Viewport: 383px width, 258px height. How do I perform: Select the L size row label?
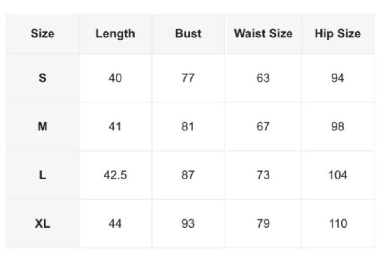click(42, 175)
